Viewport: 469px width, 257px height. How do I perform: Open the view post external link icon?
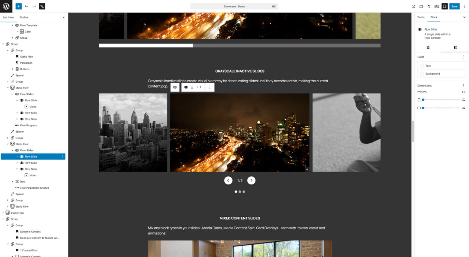pyautogui.click(x=413, y=6)
